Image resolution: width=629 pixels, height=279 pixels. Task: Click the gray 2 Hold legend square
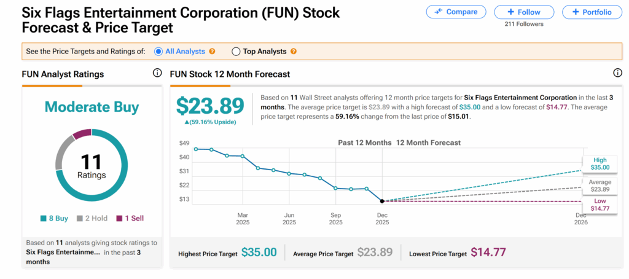pyautogui.click(x=79, y=218)
